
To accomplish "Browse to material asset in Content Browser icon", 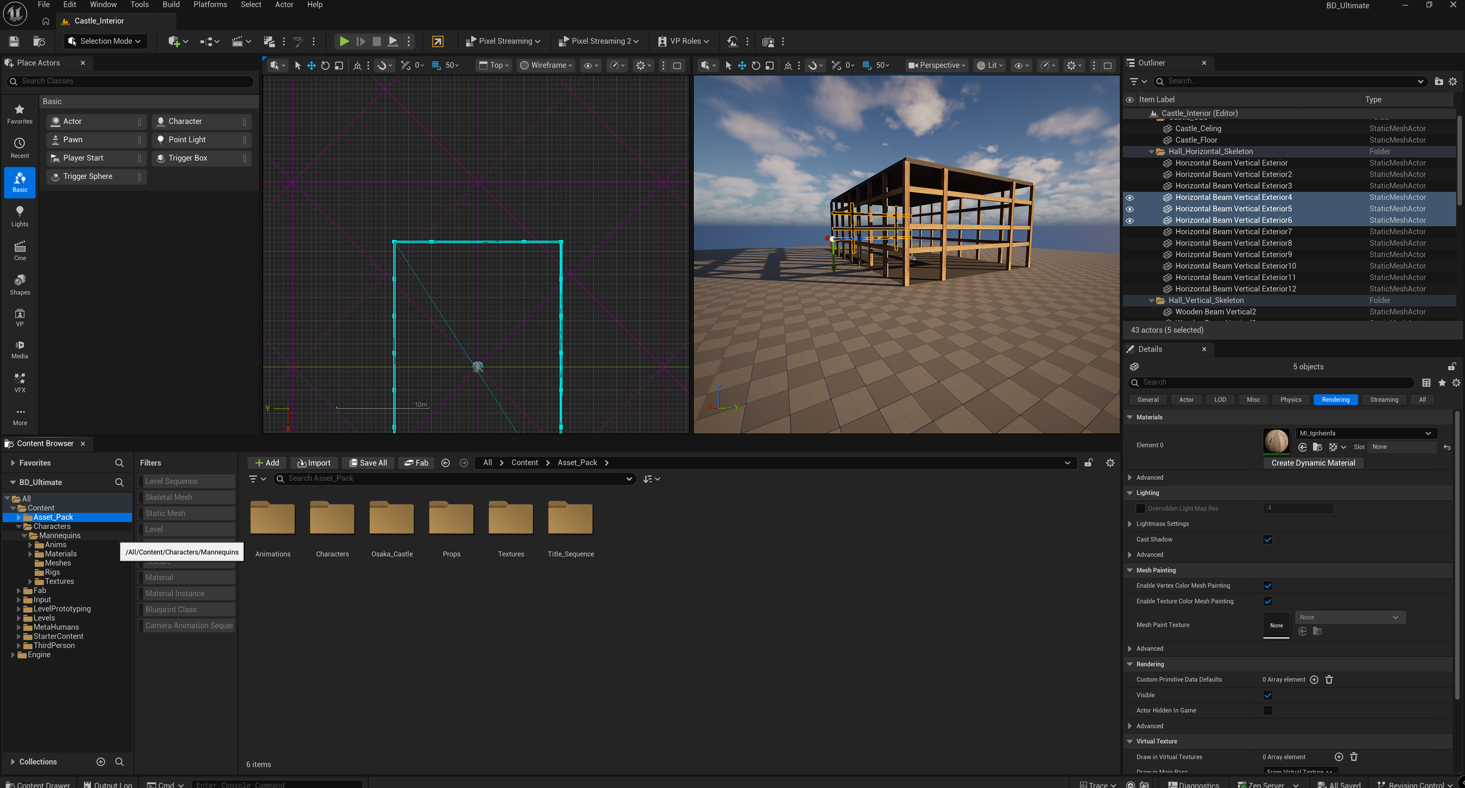I will [x=1317, y=447].
